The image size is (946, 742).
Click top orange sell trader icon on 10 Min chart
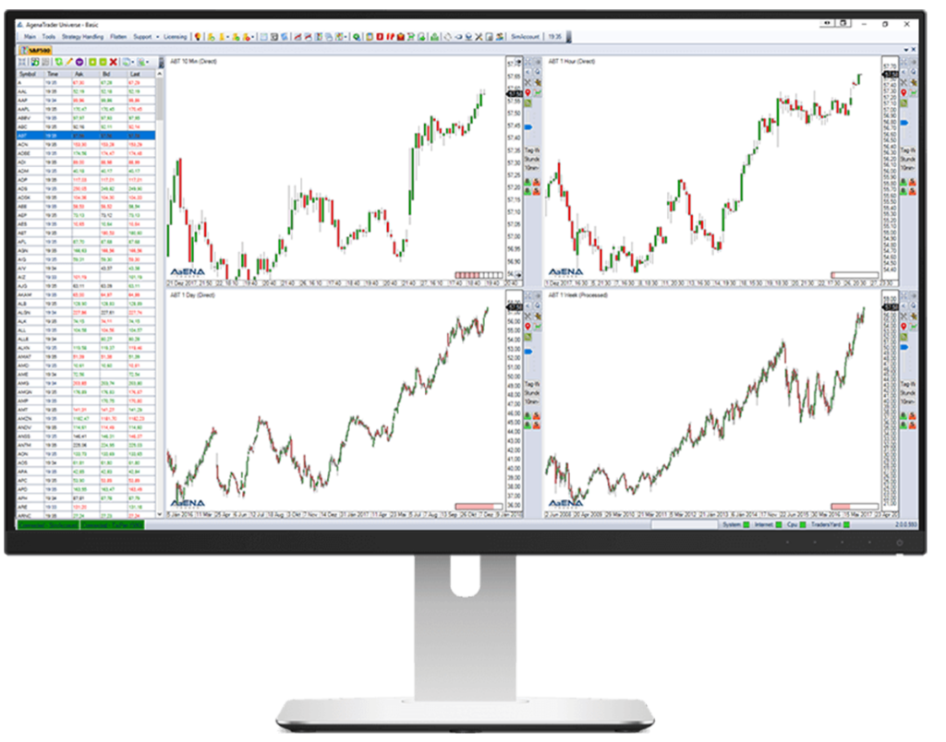click(537, 182)
